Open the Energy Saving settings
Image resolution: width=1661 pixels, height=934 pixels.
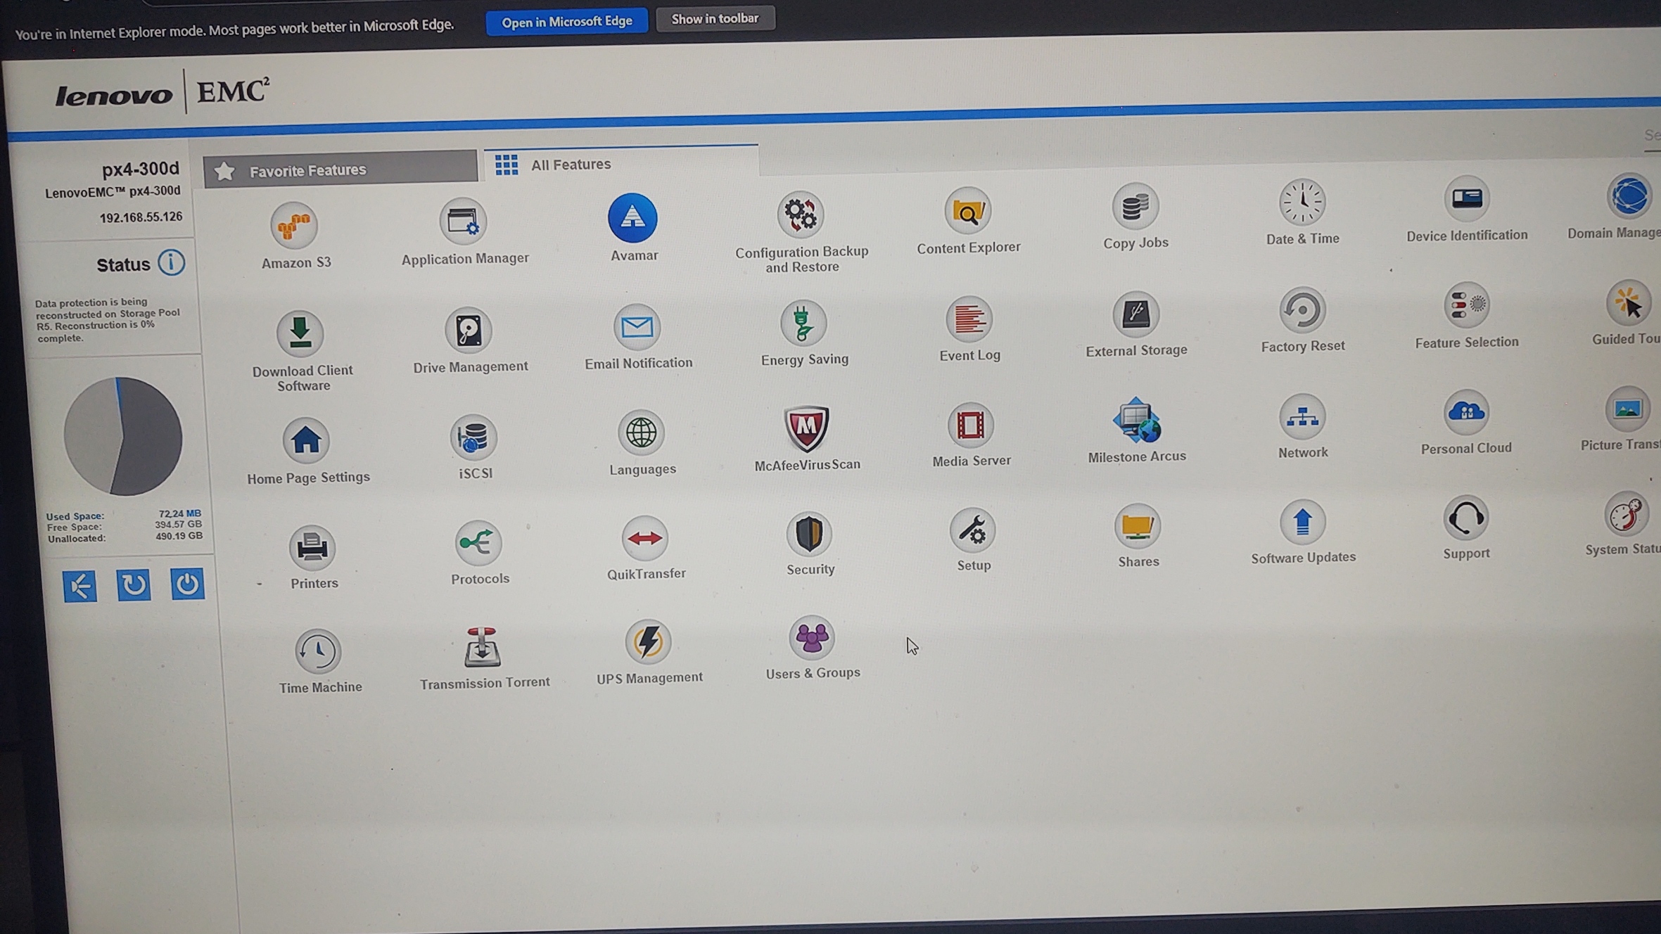pyautogui.click(x=803, y=324)
